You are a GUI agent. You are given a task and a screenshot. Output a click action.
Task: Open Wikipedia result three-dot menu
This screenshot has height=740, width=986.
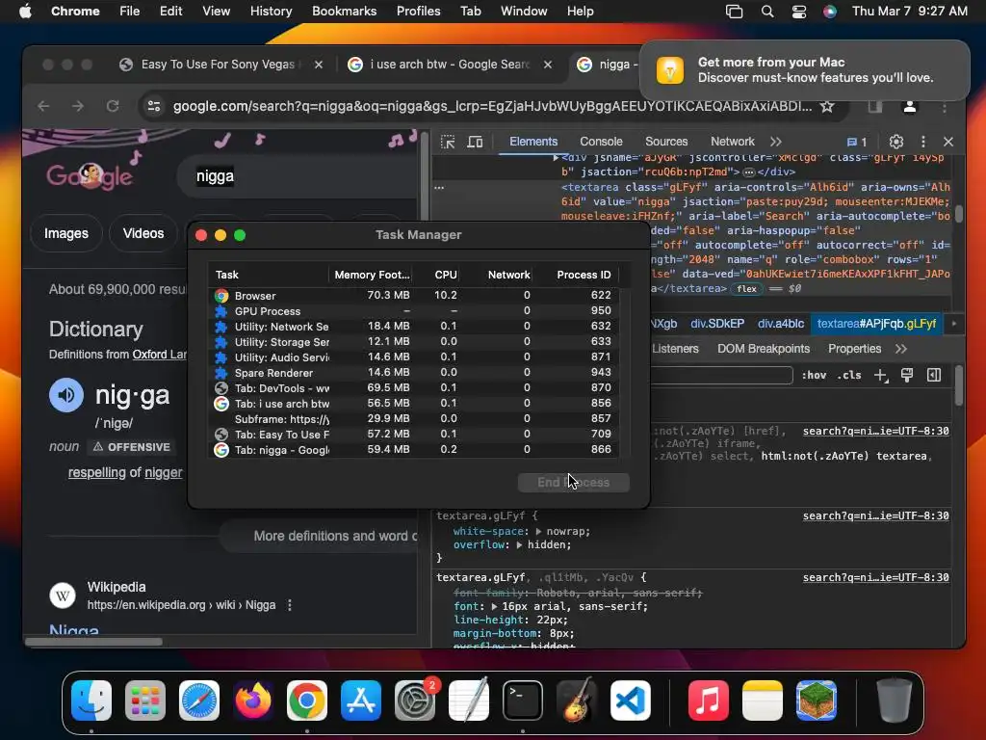coord(289,605)
